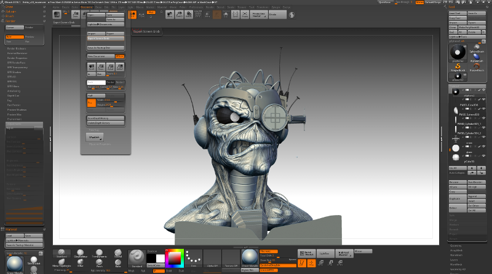Image resolution: width=492 pixels, height=274 pixels.
Task: Open the Alpha menu in menu bar
Action: click(56, 7)
